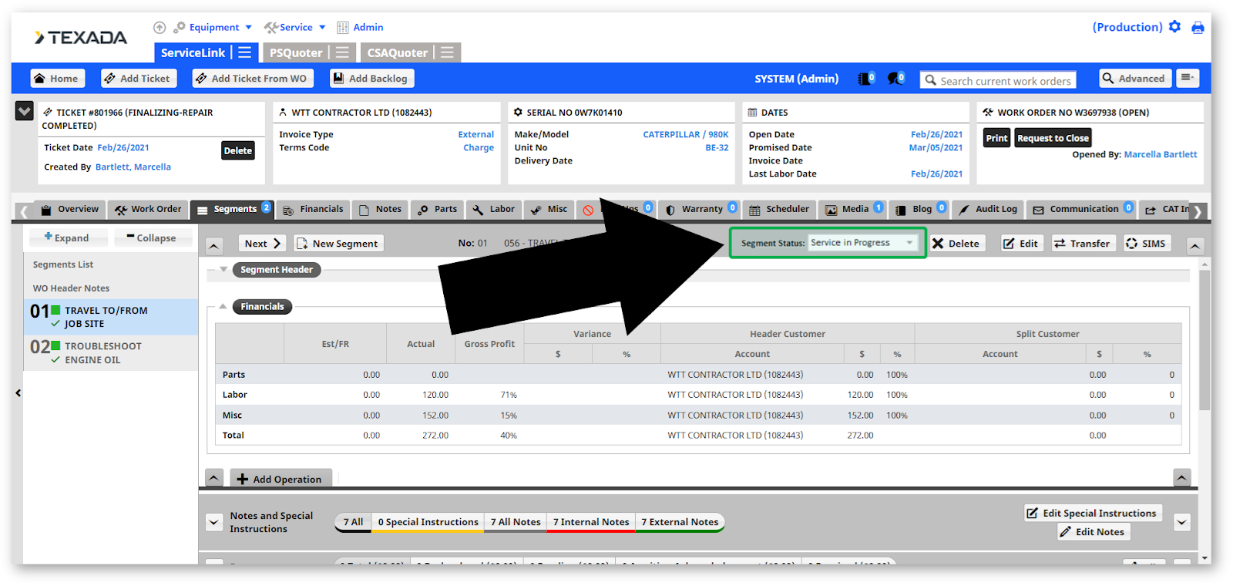Click the production settings gear icon
This screenshot has width=1233, height=586.
tap(1174, 27)
